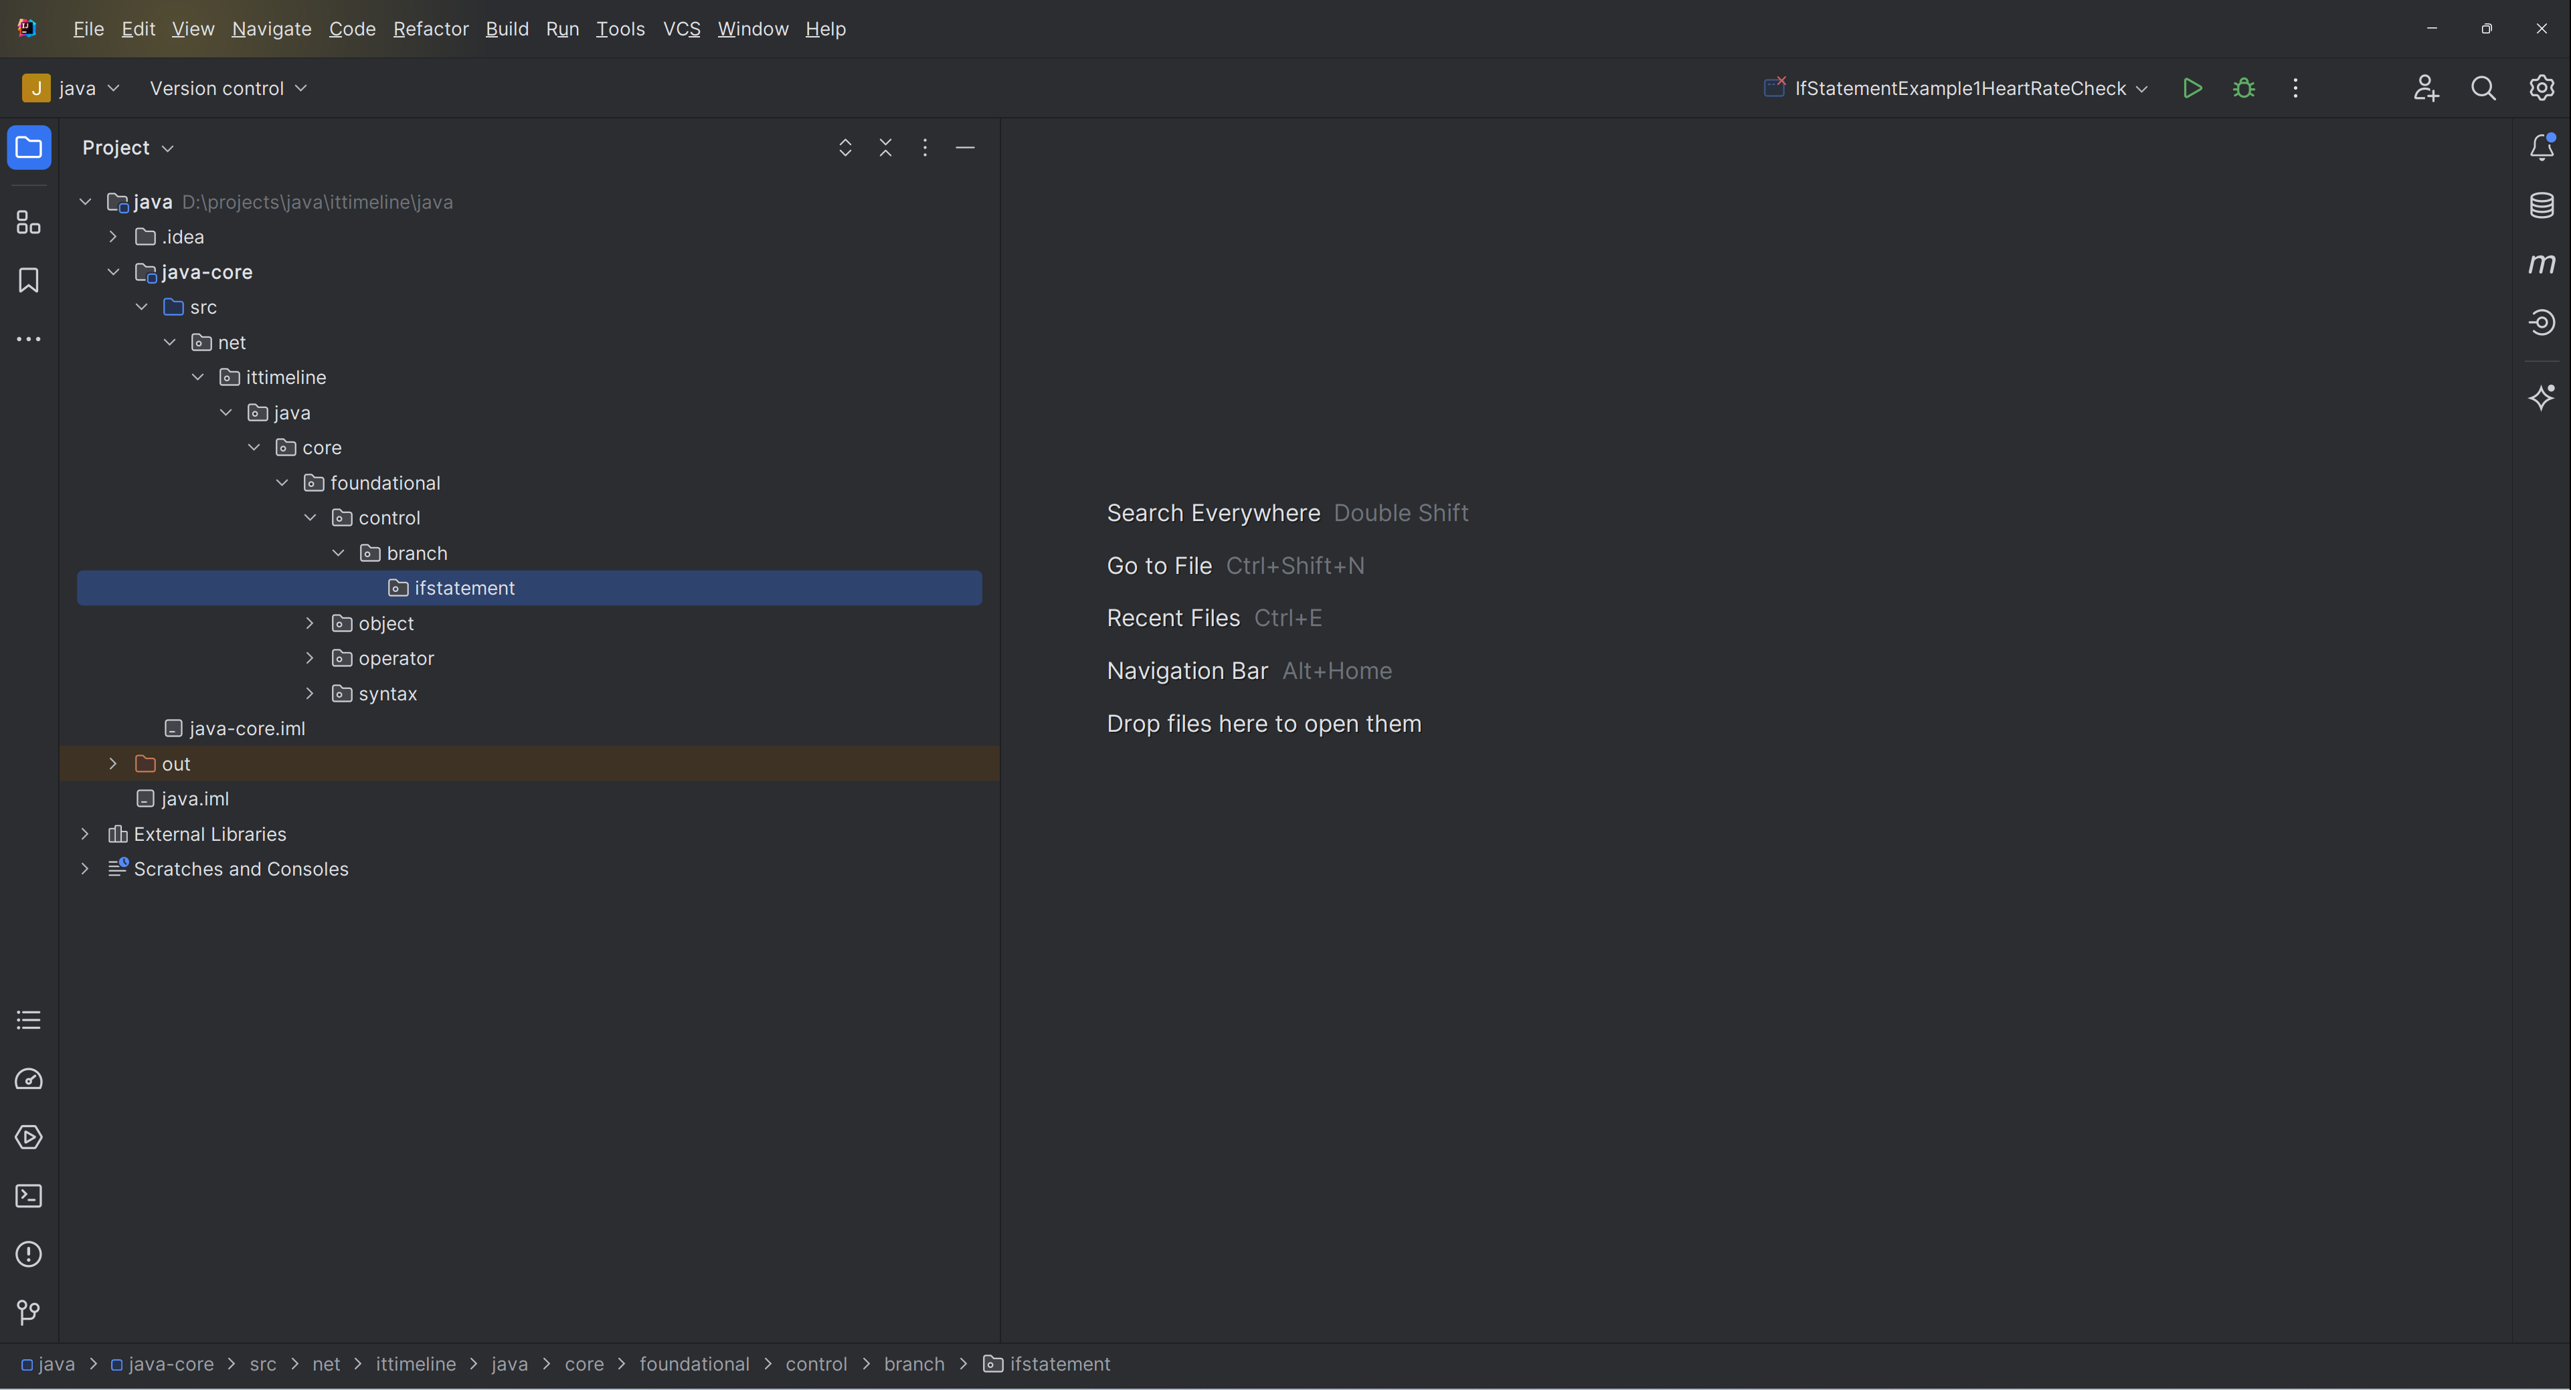2571x1390 pixels.
Task: Debug the current run configuration
Action: point(2244,89)
